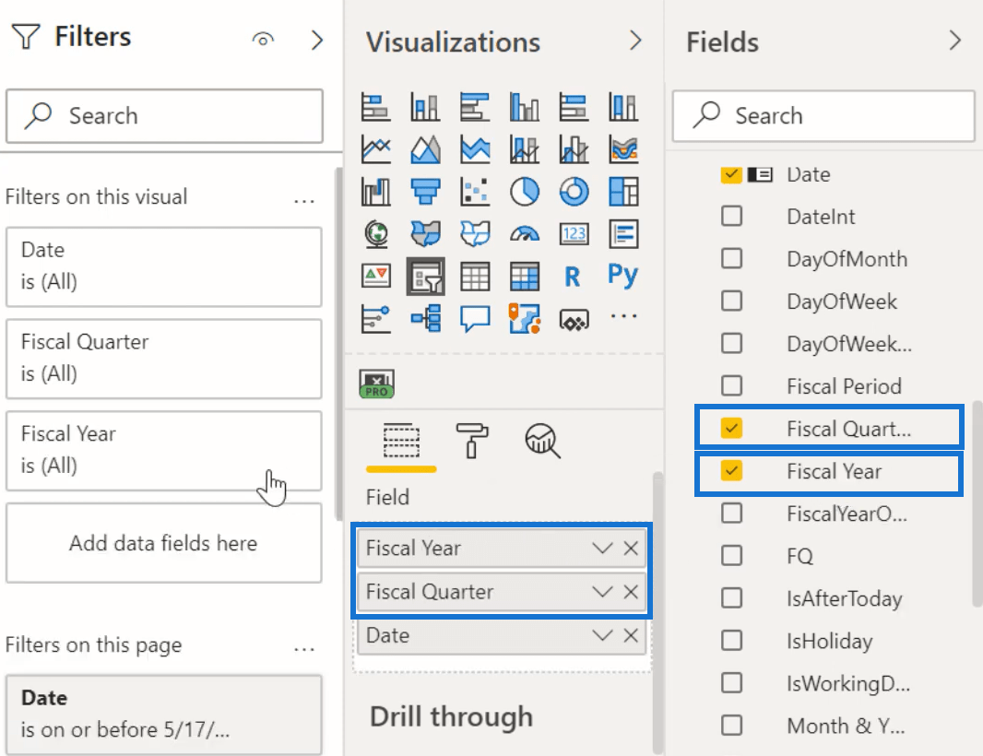Uncheck the Fiscal Quarter field checkbox
Screen dimensions: 983x756
(x=731, y=428)
